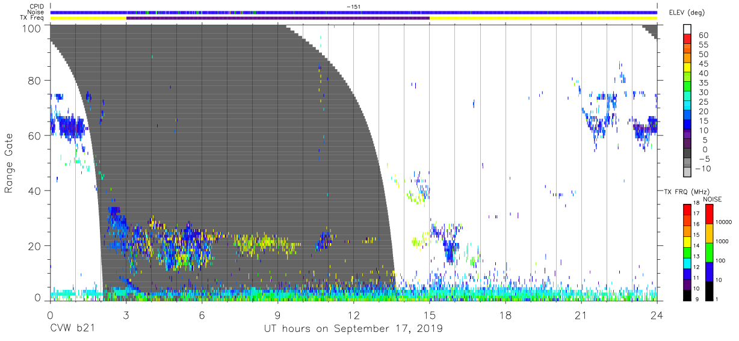Click the 100 range gate tick label
This screenshot has width=739, height=341.
pos(31,28)
